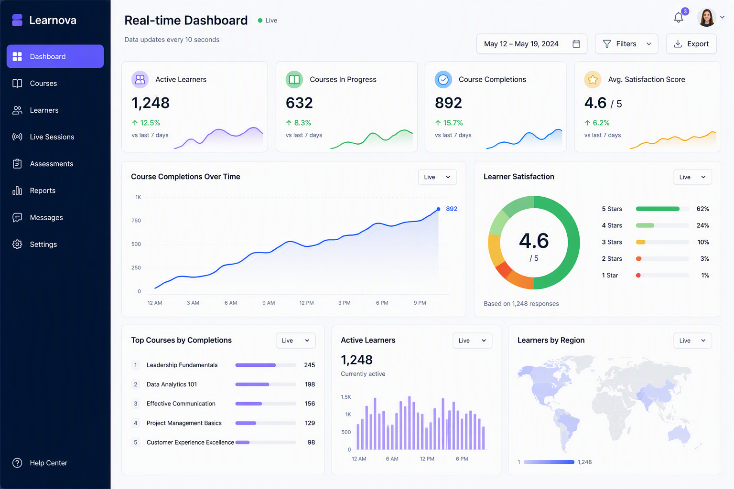Click the Course Completions checkmark icon
This screenshot has width=734, height=489.
(443, 79)
